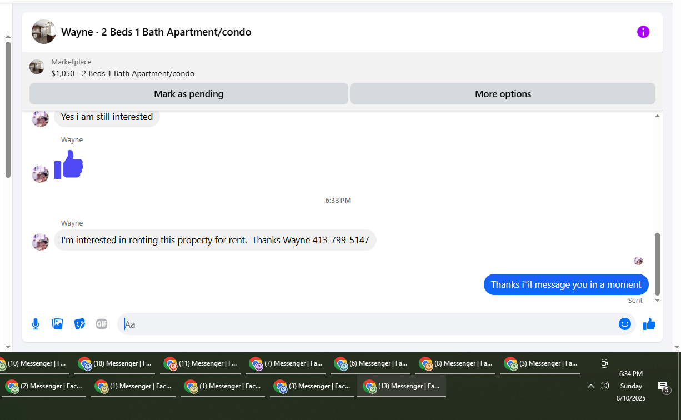681x420 pixels.
Task: Click the chat scrollbar thumb
Action: point(657,264)
